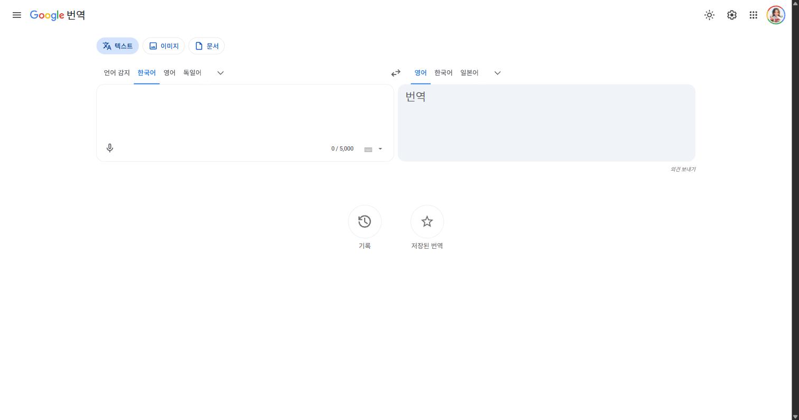
Task: Open the hamburger main menu
Action: (17, 15)
